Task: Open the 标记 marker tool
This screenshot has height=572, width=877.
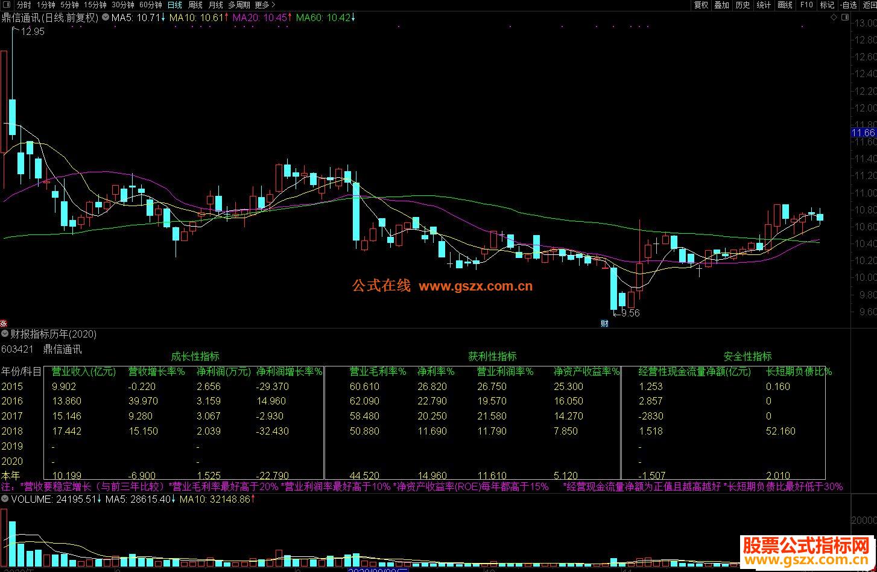Action: [827, 5]
